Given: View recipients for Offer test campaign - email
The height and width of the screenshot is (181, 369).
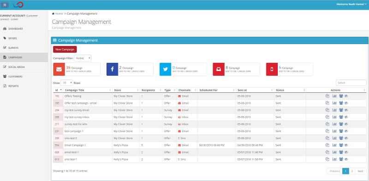Looking at the screenshot, I should click(x=341, y=103).
